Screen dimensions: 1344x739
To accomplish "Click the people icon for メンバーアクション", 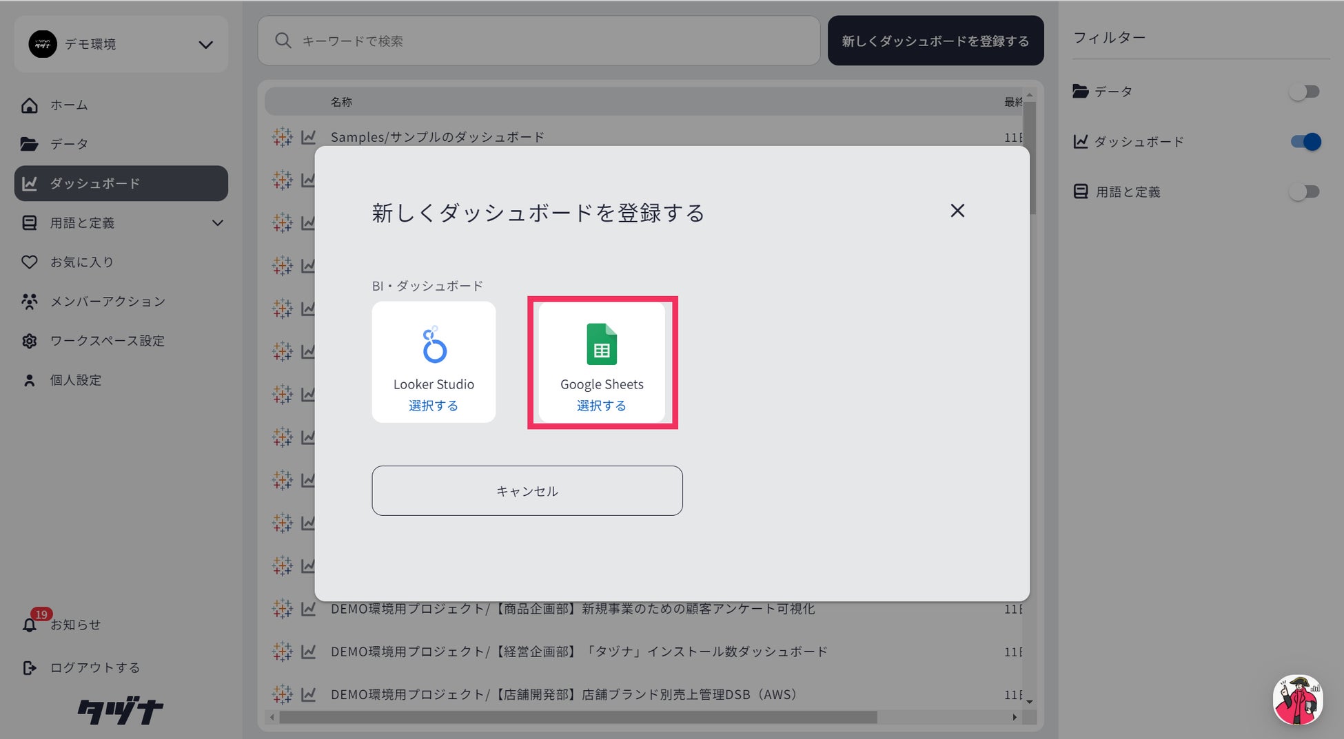I will tap(29, 301).
